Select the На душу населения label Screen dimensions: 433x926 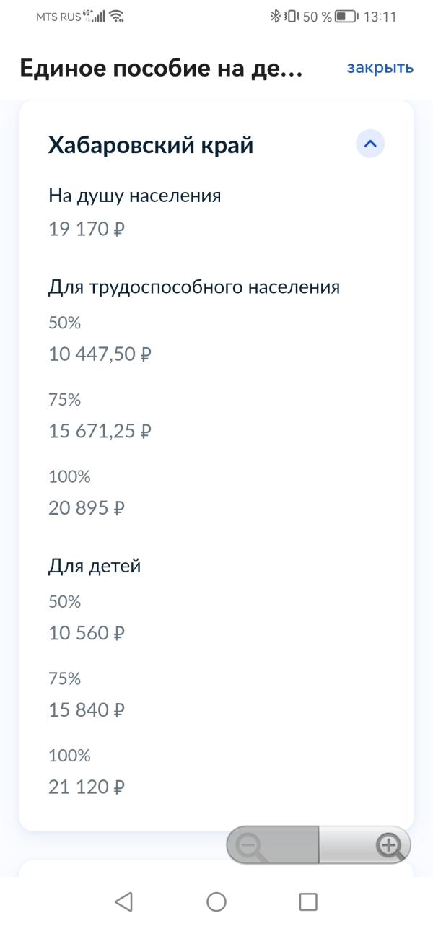(134, 196)
